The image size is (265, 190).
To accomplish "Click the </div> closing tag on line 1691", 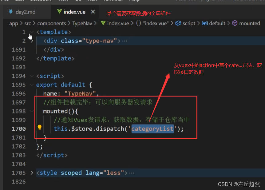I will pyautogui.click(x=53, y=50).
